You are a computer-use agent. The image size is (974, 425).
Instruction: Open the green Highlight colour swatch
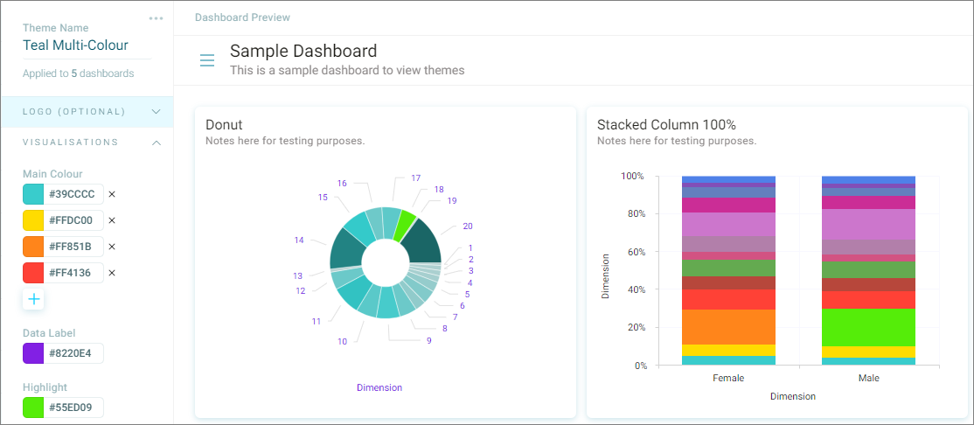tap(33, 408)
